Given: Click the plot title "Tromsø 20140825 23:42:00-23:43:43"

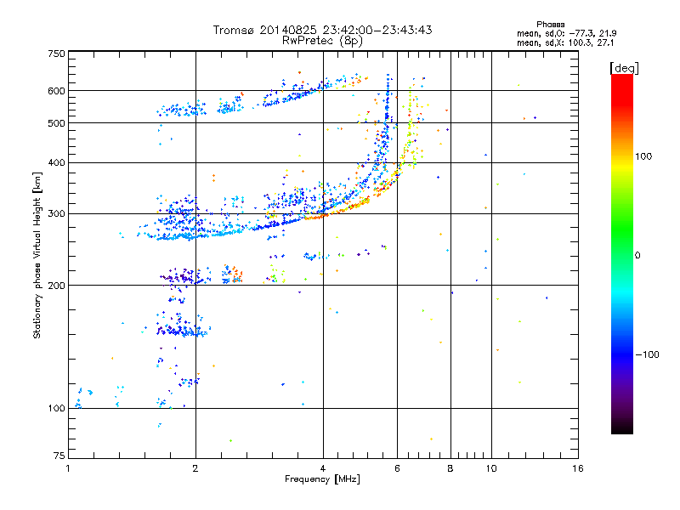Looking at the screenshot, I should [322, 30].
